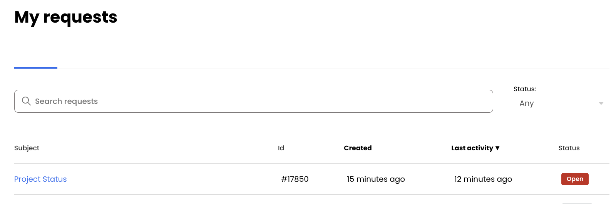Click the Last activity sort arrow
616x204 pixels.
pyautogui.click(x=497, y=148)
